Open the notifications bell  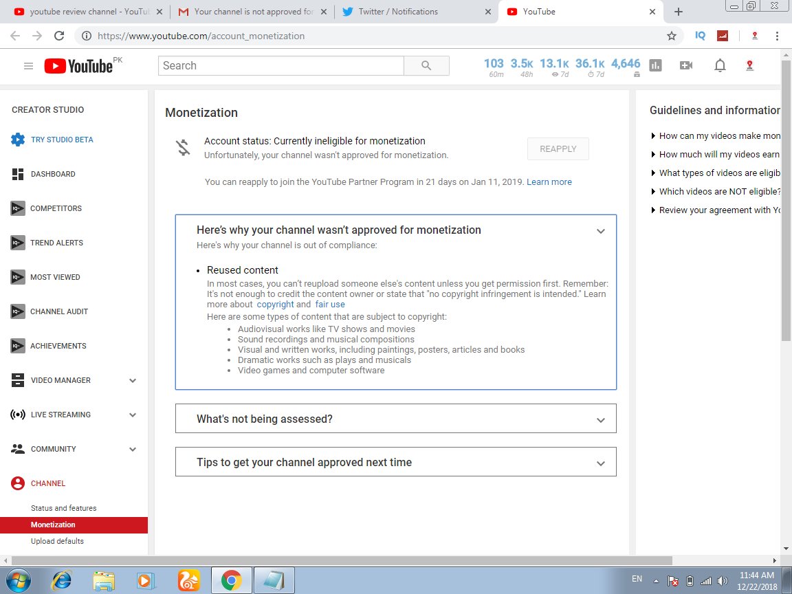(720, 65)
